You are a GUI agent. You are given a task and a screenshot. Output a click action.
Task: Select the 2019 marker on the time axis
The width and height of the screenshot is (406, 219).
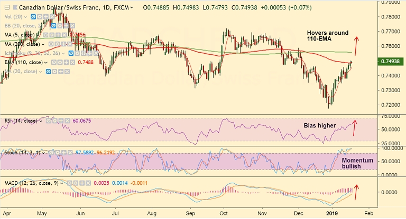tap(332, 213)
